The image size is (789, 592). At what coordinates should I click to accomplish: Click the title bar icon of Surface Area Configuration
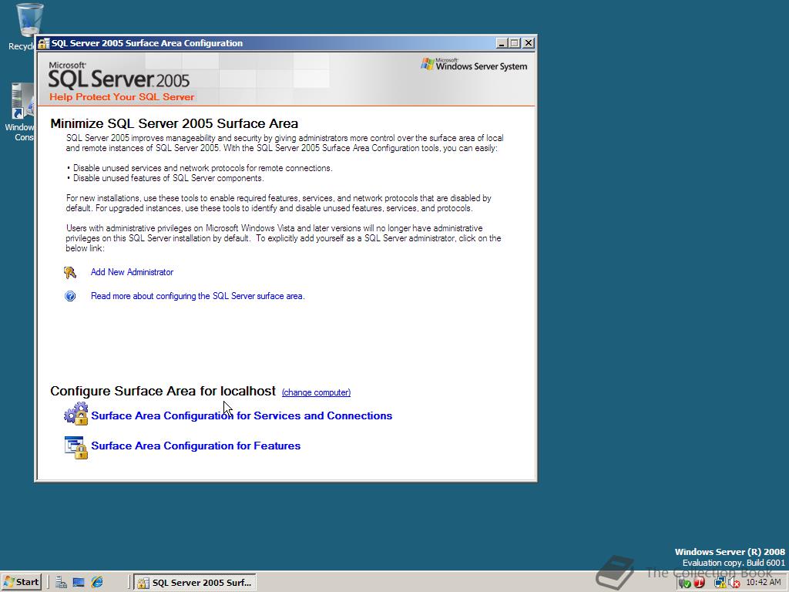[44, 43]
